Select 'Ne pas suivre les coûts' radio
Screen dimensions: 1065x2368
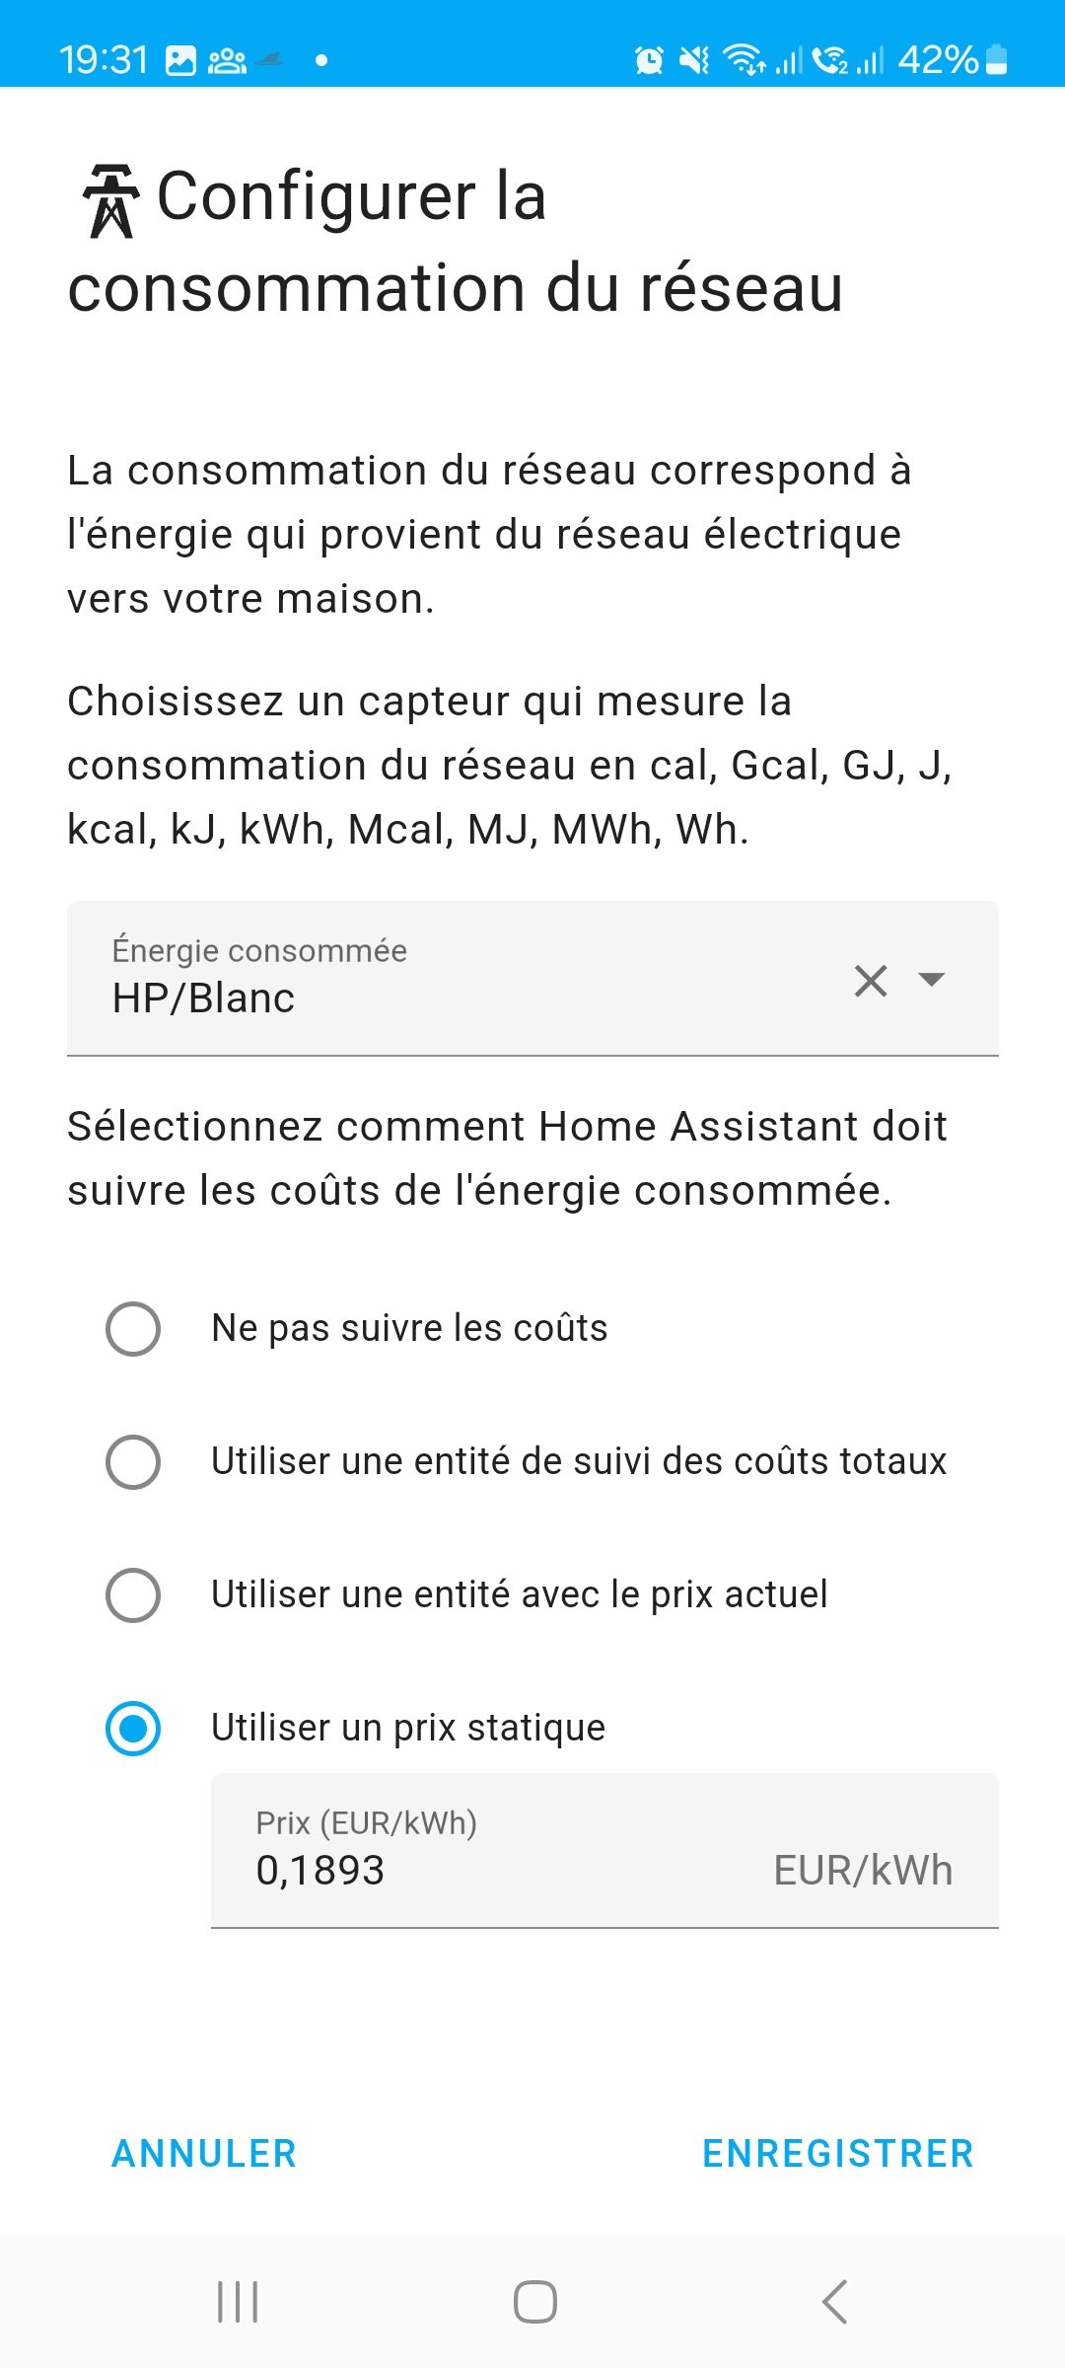(x=133, y=1328)
